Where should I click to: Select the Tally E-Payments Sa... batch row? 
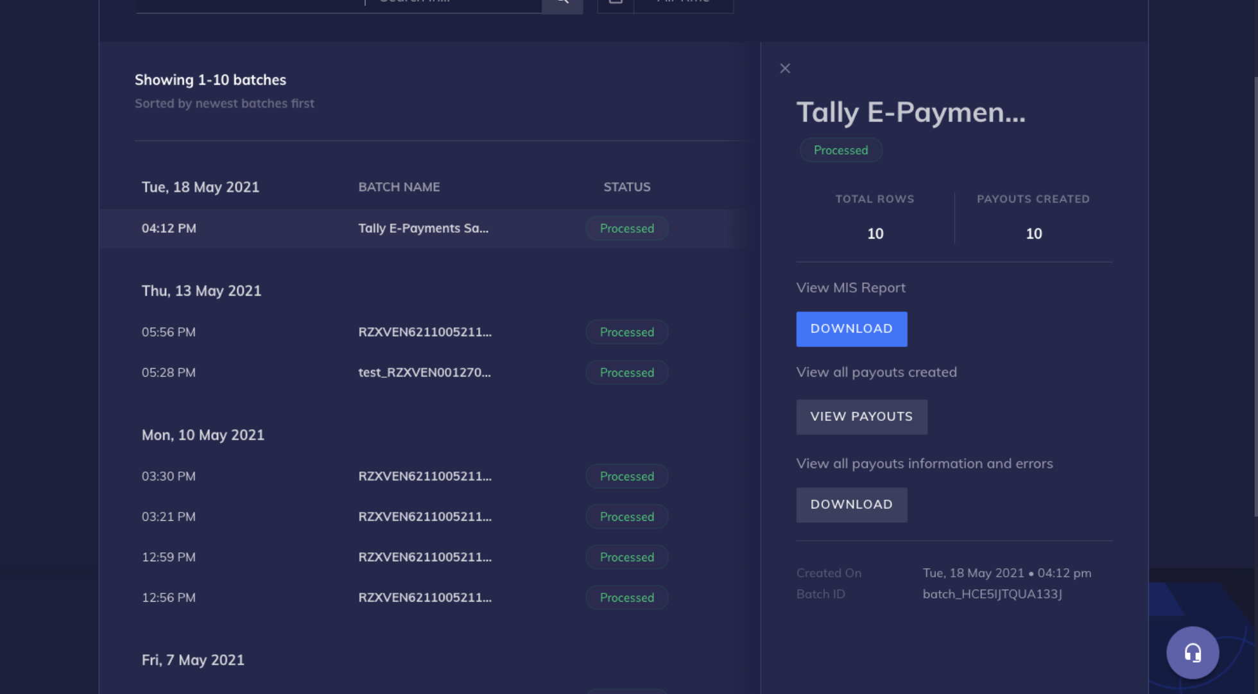click(x=424, y=228)
